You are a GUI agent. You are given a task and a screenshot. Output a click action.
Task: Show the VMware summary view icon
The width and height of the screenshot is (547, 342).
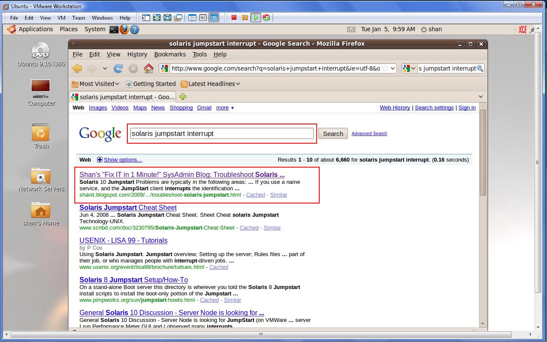[x=192, y=18]
